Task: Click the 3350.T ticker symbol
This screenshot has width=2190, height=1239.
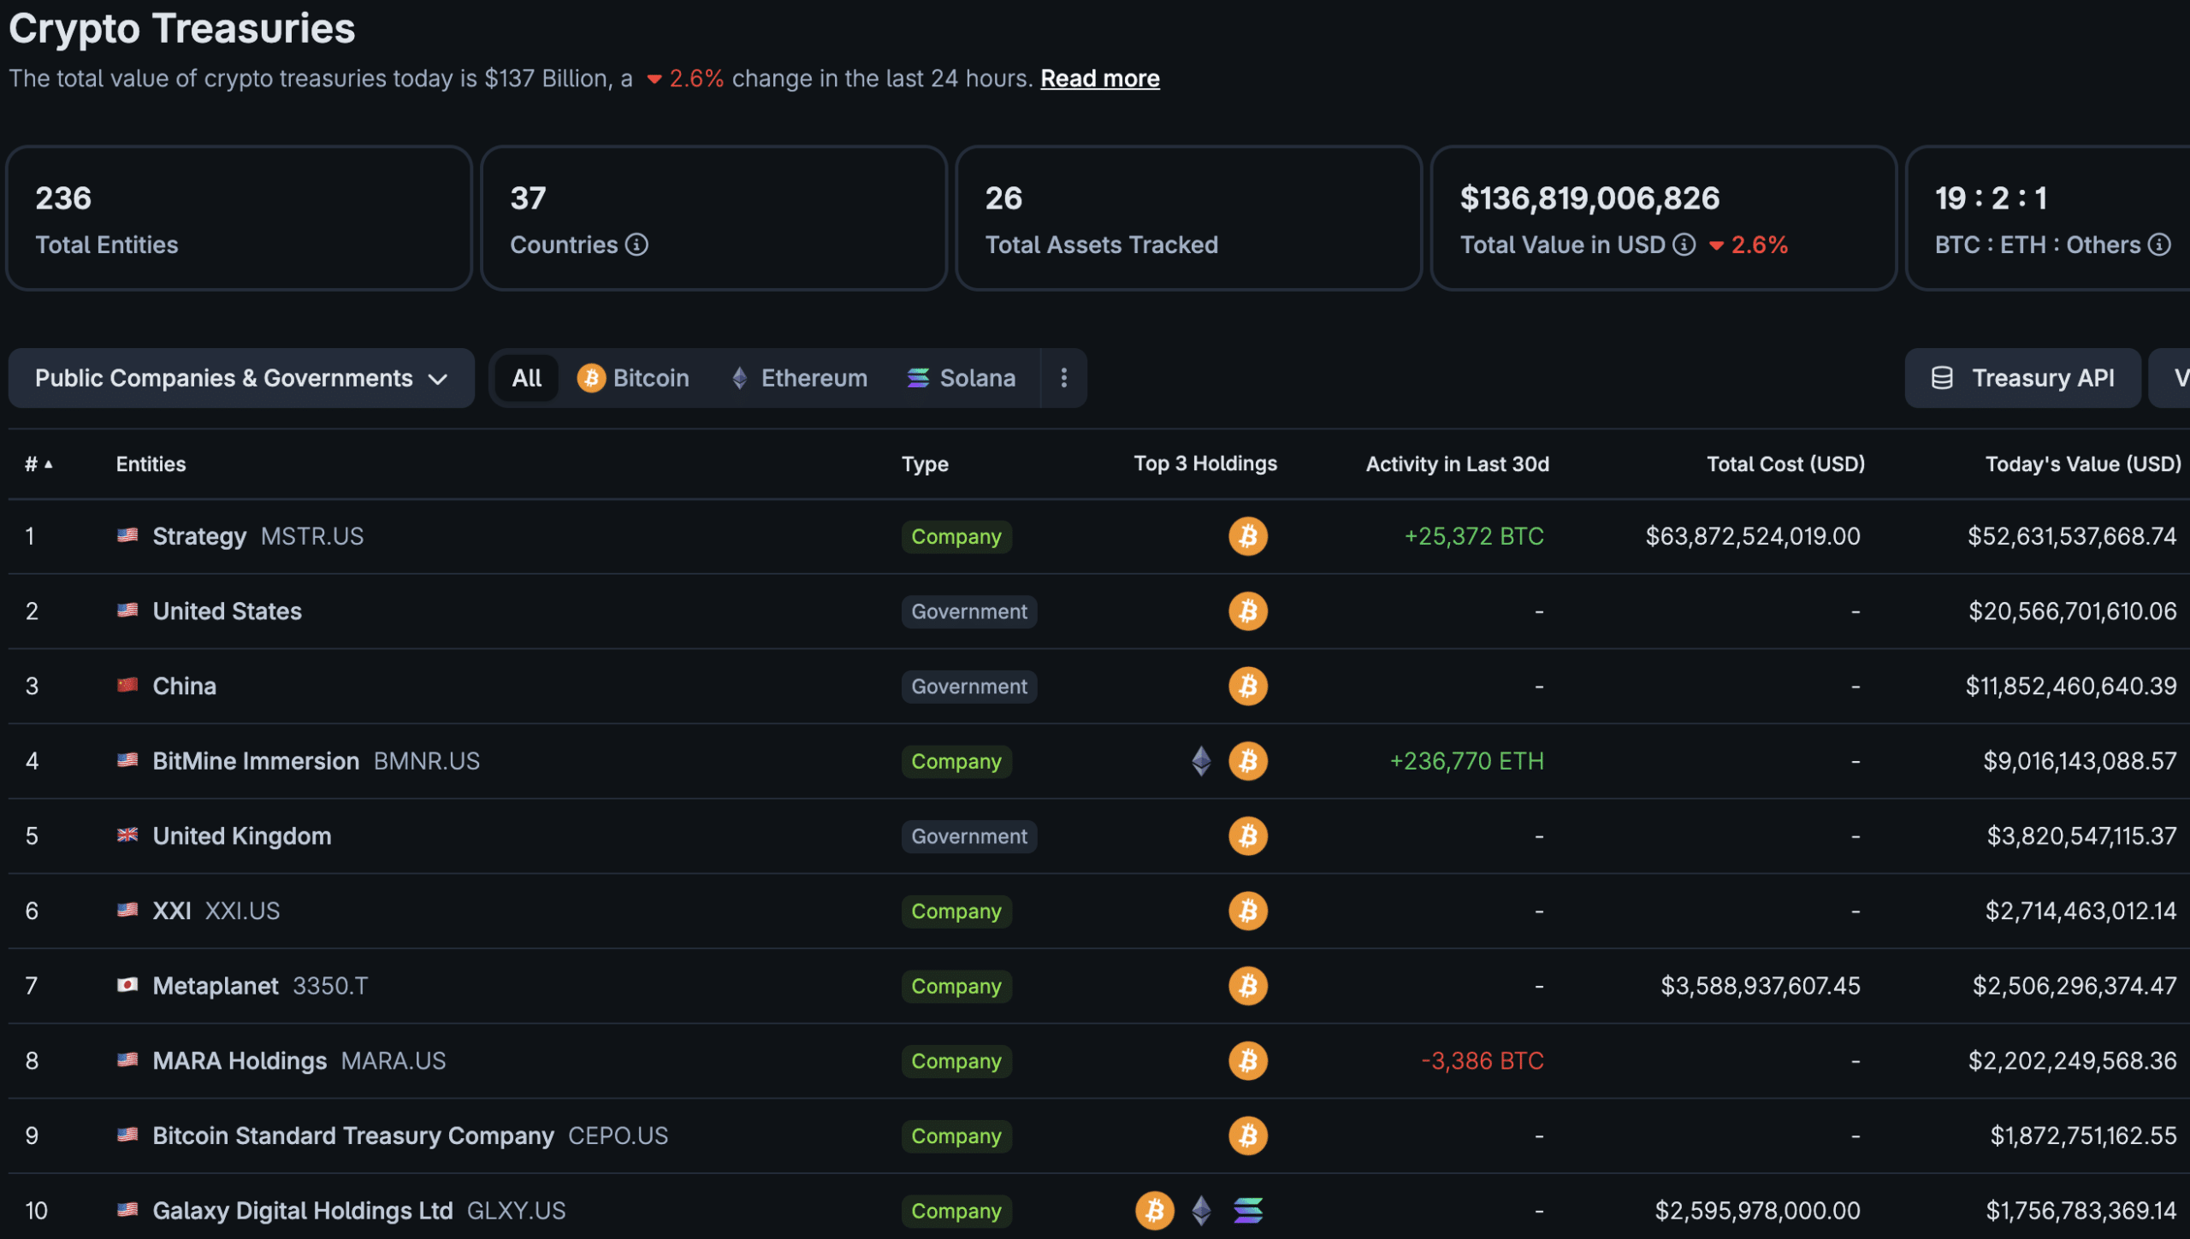Action: [x=329, y=986]
